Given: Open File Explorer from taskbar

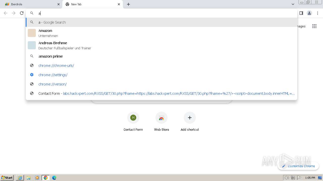Looking at the screenshot, I should [x=29, y=178].
